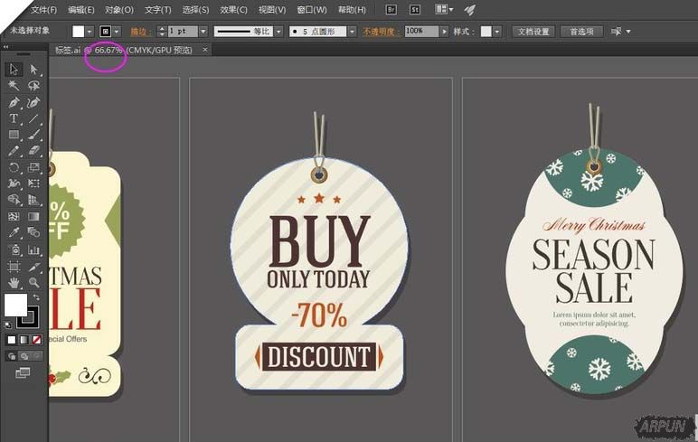This screenshot has width=698, height=442.
Task: Select the black arrow Selection tool
Action: (x=14, y=70)
